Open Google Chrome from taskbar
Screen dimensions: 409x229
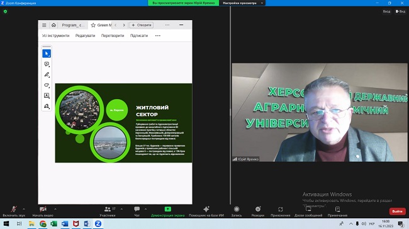[43, 223]
